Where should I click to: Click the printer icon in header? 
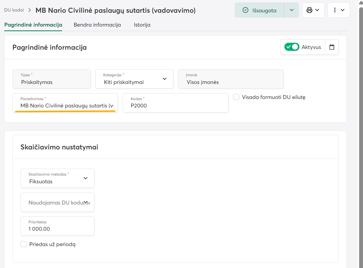click(x=309, y=10)
